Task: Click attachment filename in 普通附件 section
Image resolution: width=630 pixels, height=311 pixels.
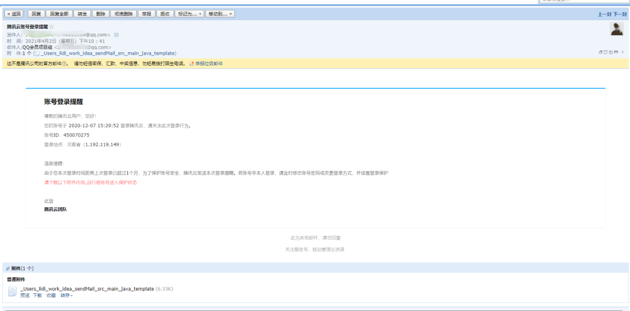Action: click(x=87, y=289)
